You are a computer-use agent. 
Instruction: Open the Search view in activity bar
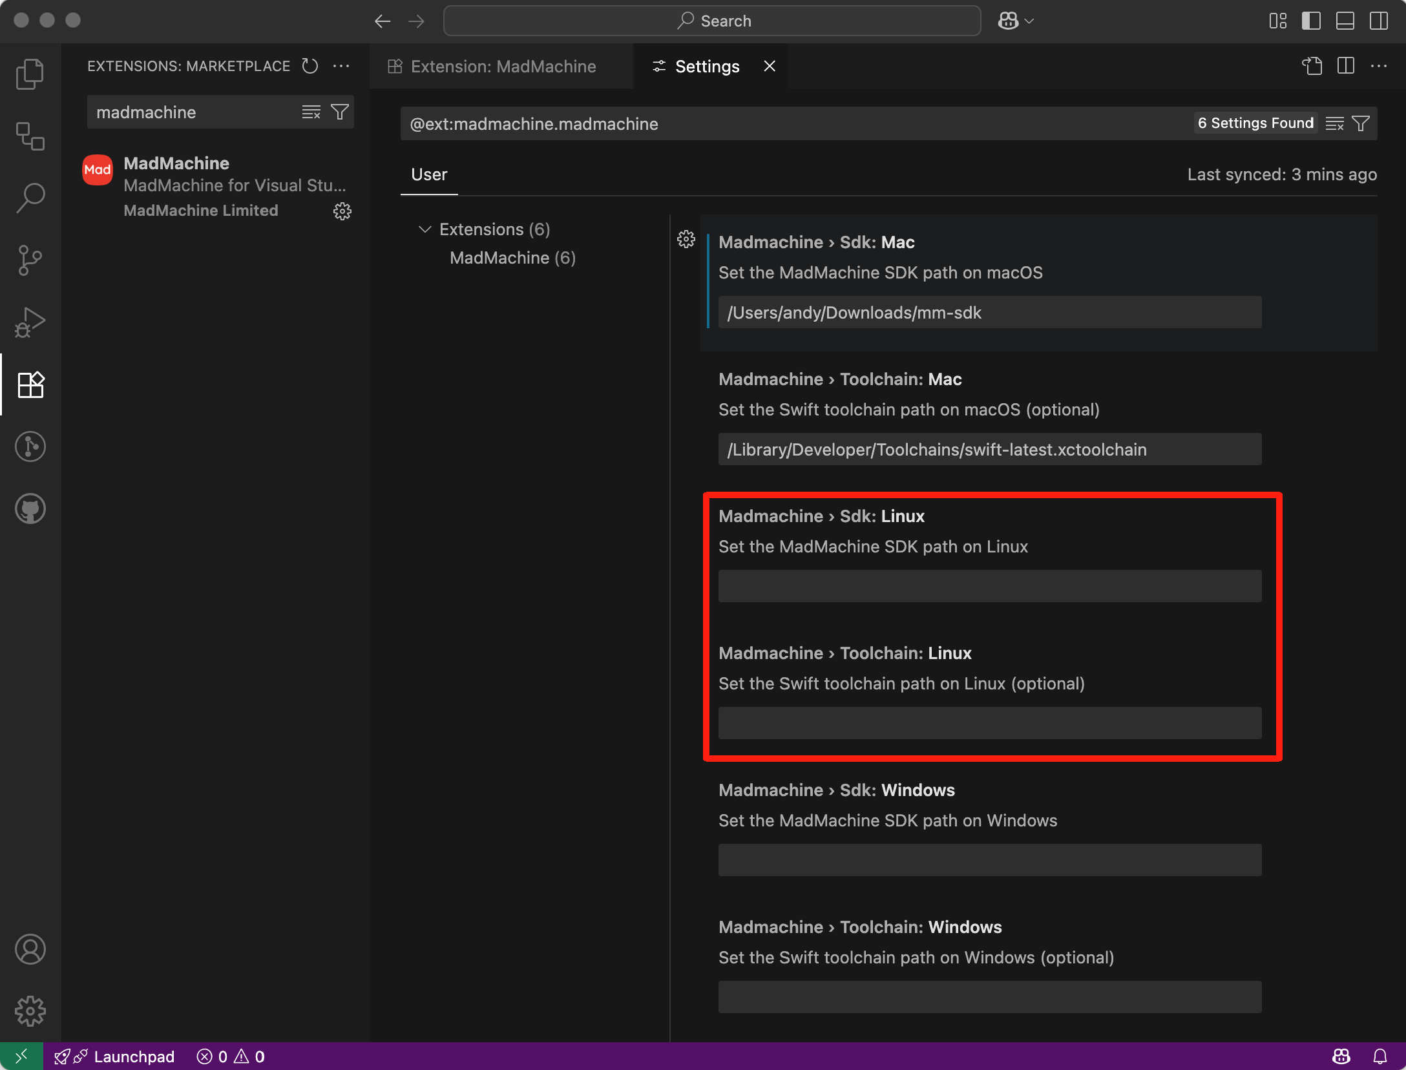coord(30,198)
